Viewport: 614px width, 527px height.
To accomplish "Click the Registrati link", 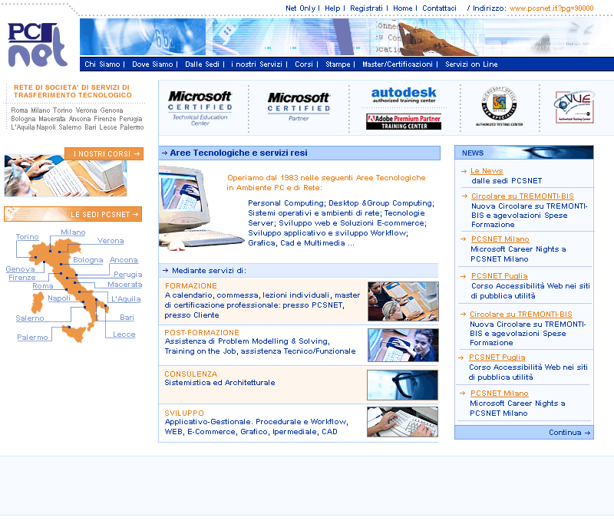I will pyautogui.click(x=367, y=8).
